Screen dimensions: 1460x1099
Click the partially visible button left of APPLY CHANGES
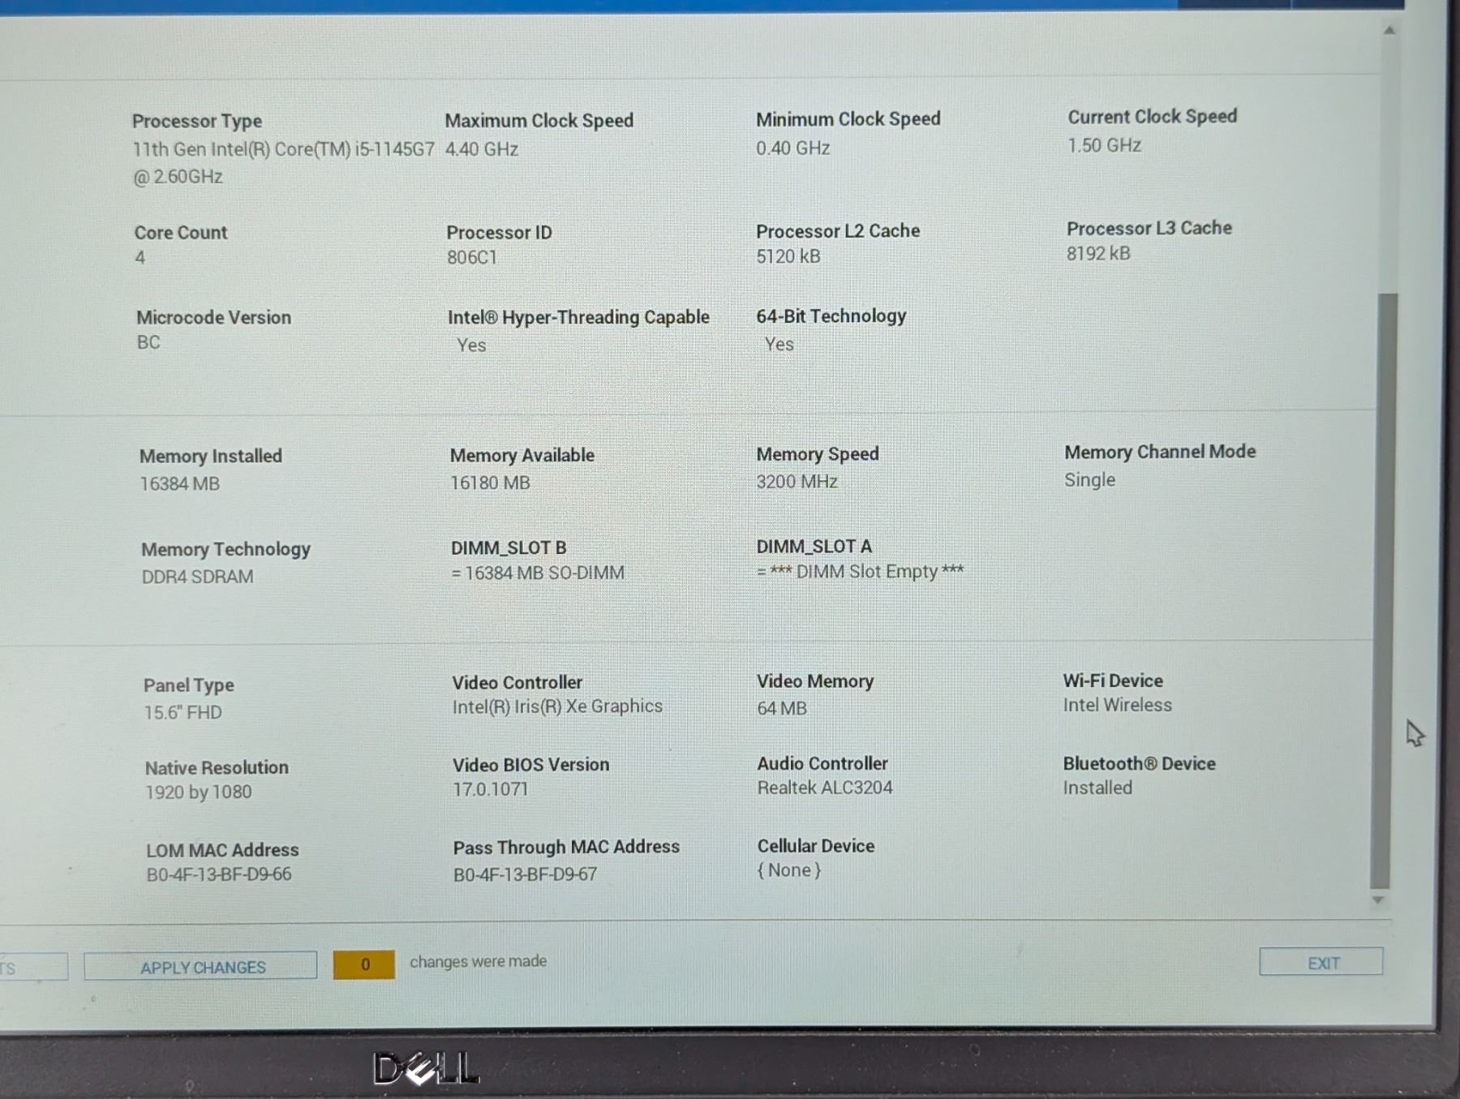click(x=32, y=967)
